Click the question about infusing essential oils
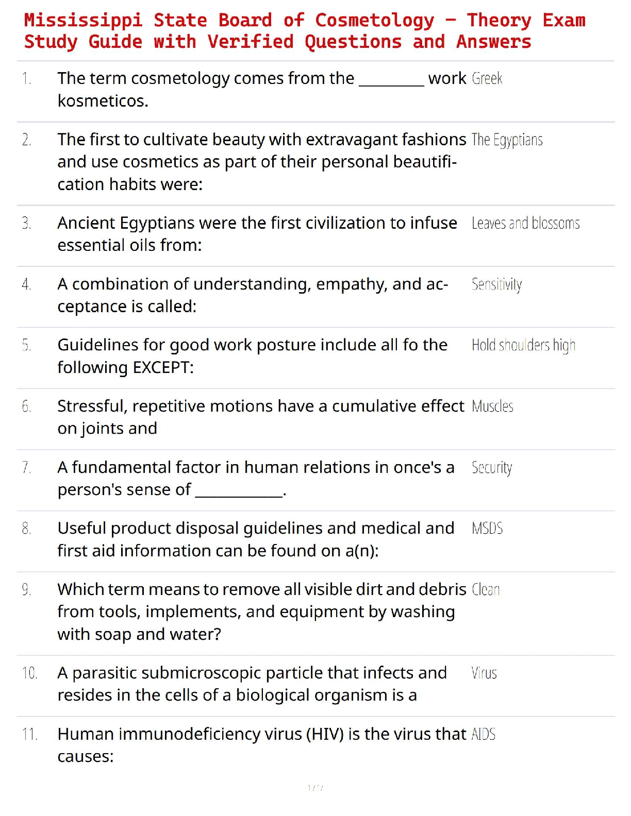This screenshot has width=631, height=816. click(257, 234)
